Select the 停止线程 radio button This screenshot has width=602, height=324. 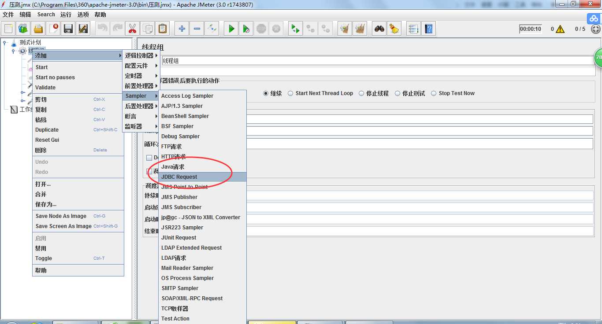click(361, 93)
